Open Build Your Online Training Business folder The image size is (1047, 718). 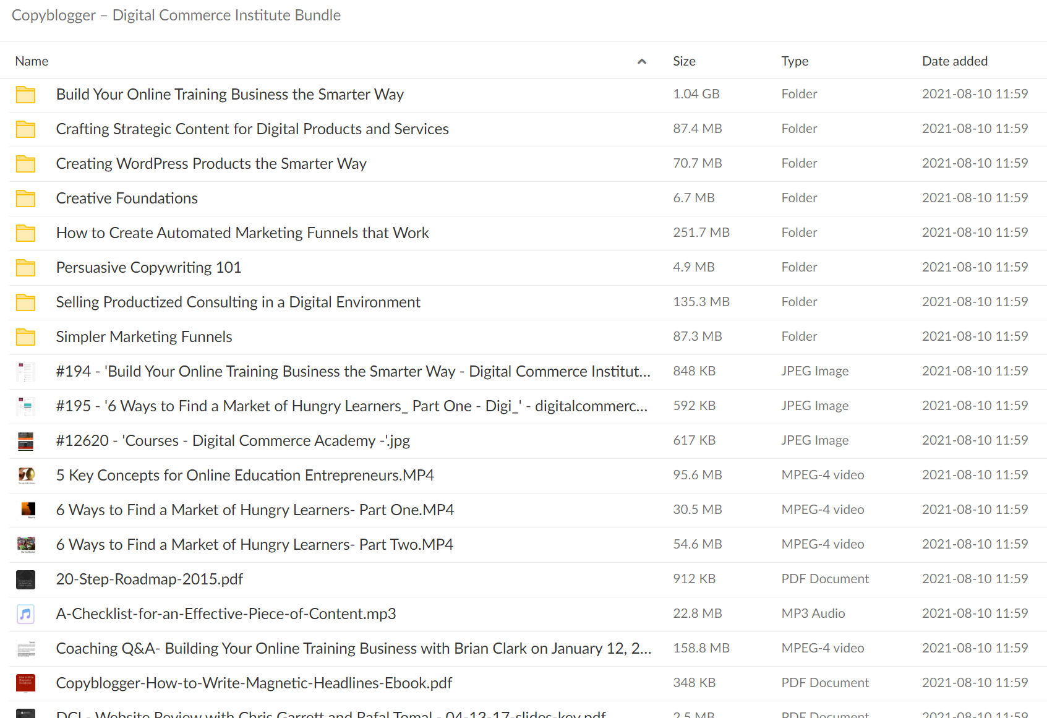[x=230, y=95]
